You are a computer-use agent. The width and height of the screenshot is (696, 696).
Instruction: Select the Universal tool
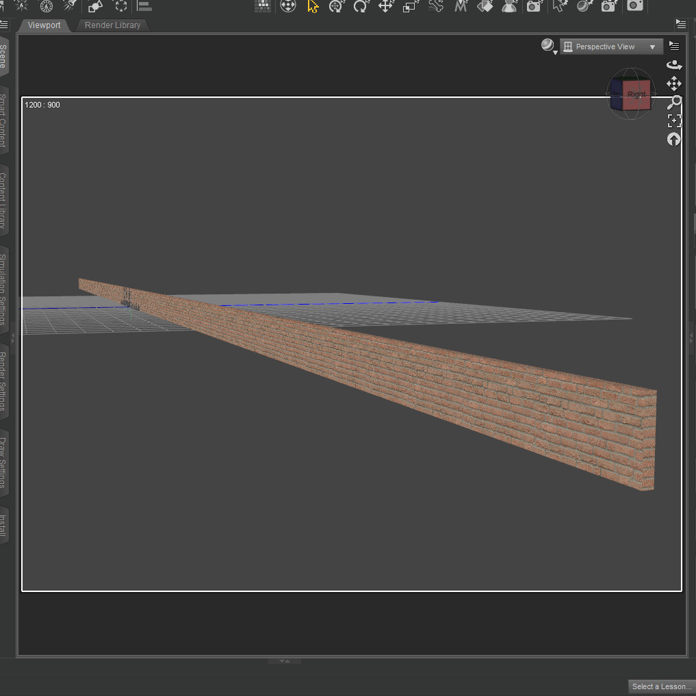click(x=288, y=5)
